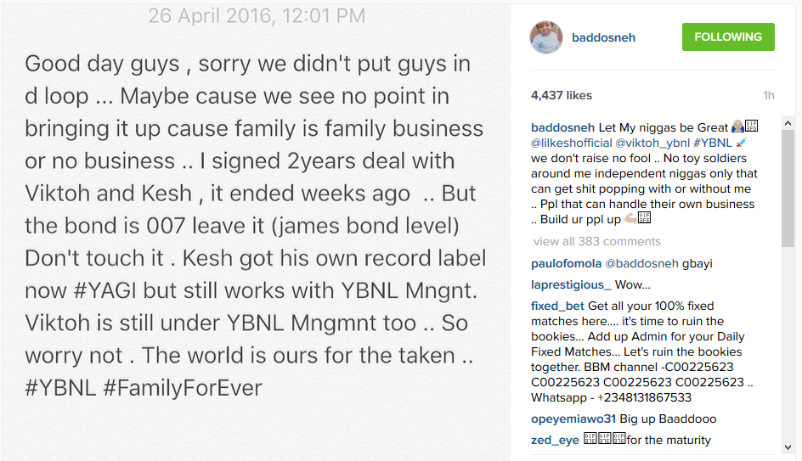Open @viktoh_ybnl mention in caption
The image size is (802, 461).
coord(652,143)
